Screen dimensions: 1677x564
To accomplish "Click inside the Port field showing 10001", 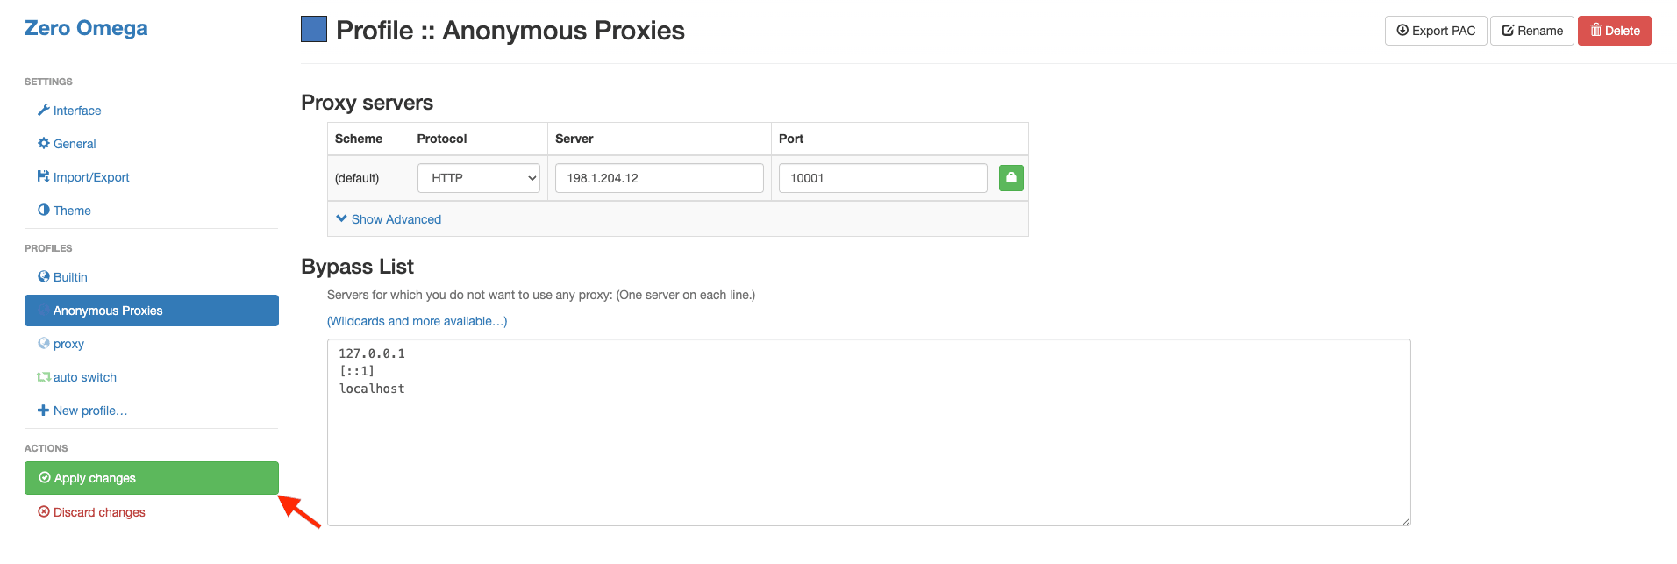I will pyautogui.click(x=881, y=177).
